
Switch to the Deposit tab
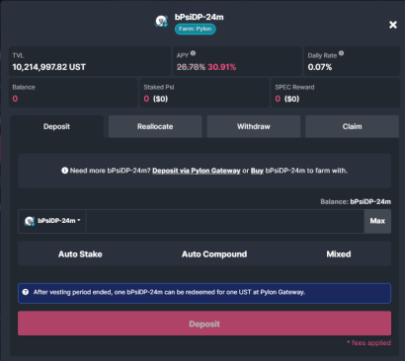point(56,126)
